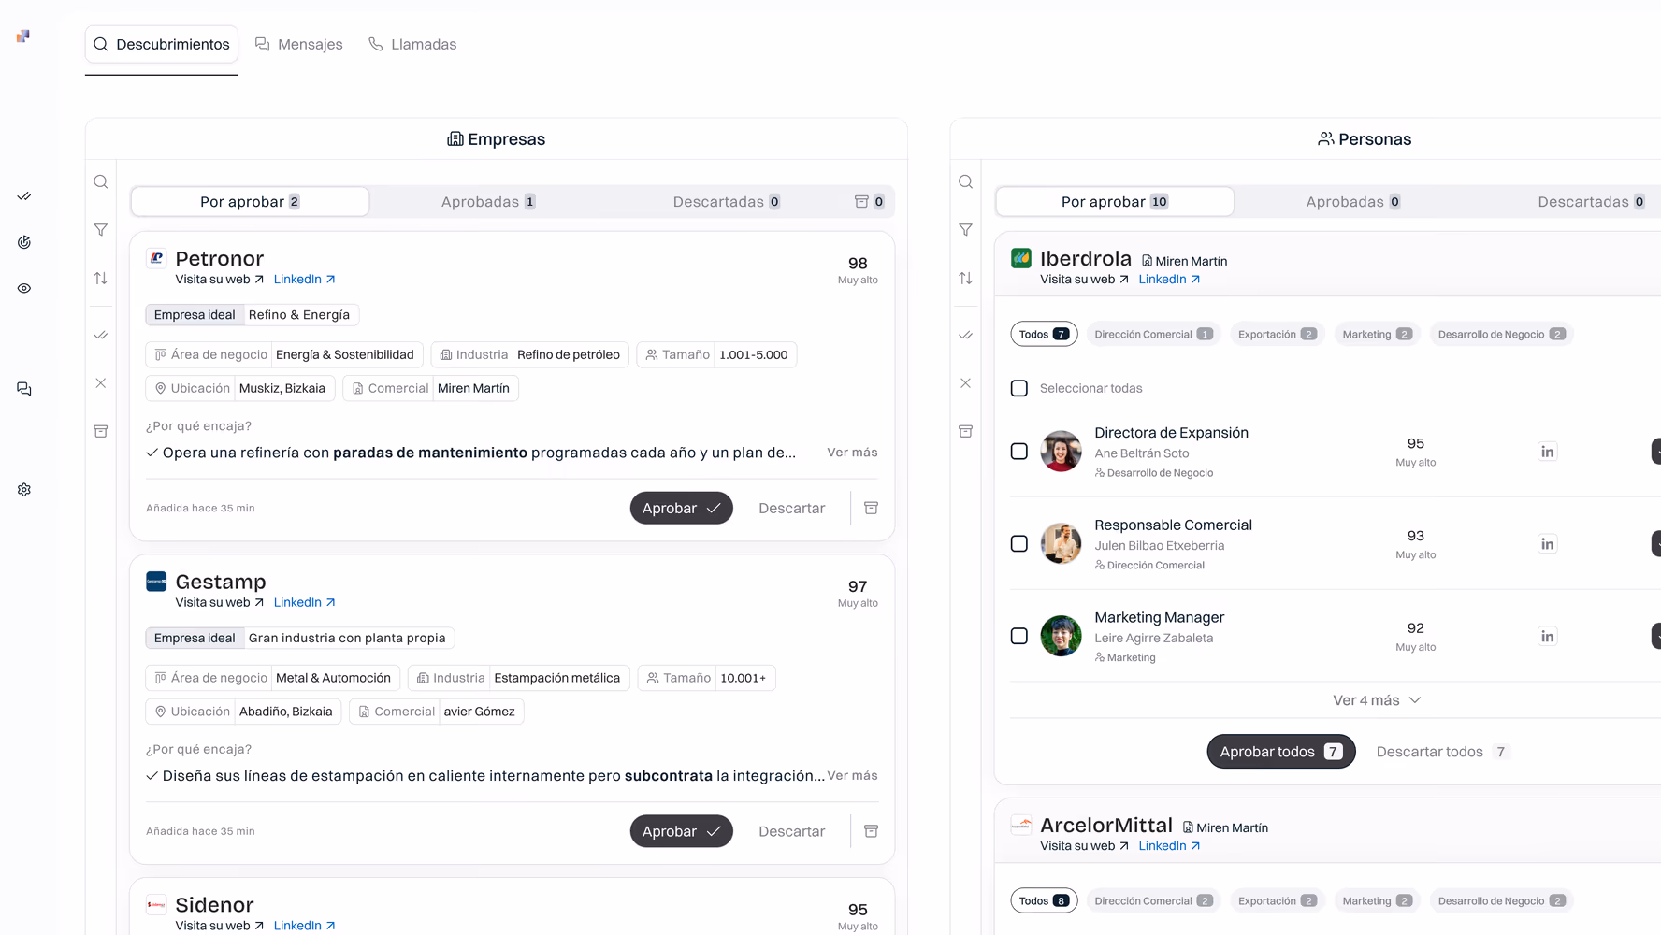Open LinkedIn icon for Leire Agirre Zabaleta

[1548, 637]
